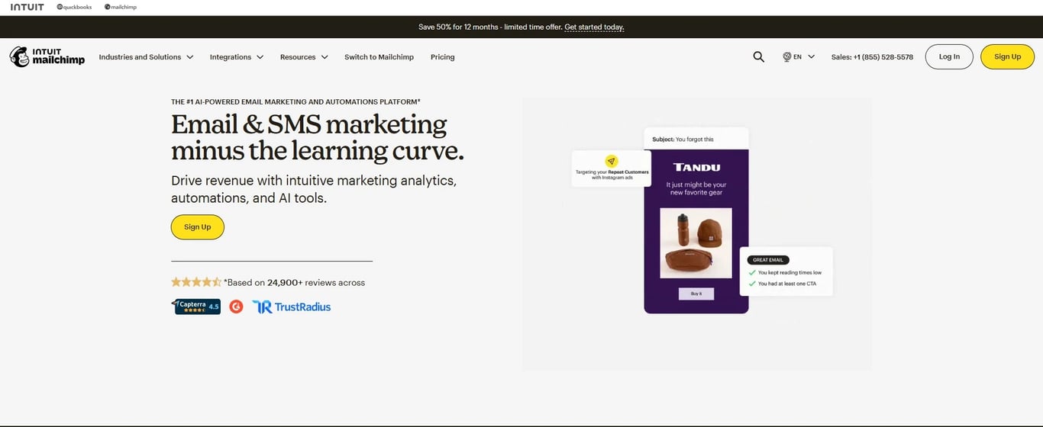Open the Pricing page

(442, 57)
